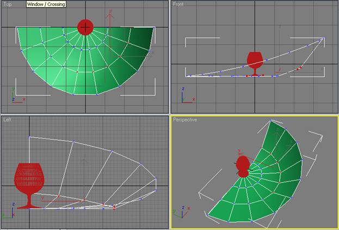
Task: Select the red glass in Perspective viewport
Action: click(243, 166)
